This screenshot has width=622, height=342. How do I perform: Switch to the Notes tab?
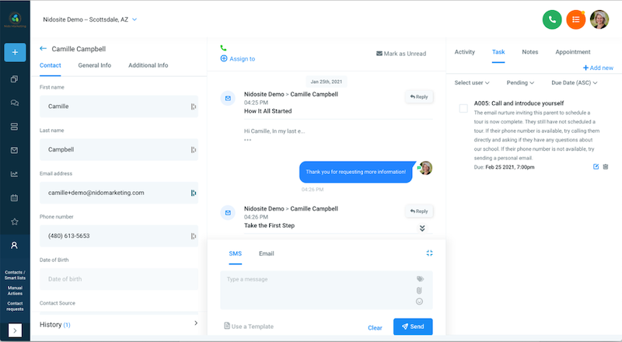pos(529,52)
